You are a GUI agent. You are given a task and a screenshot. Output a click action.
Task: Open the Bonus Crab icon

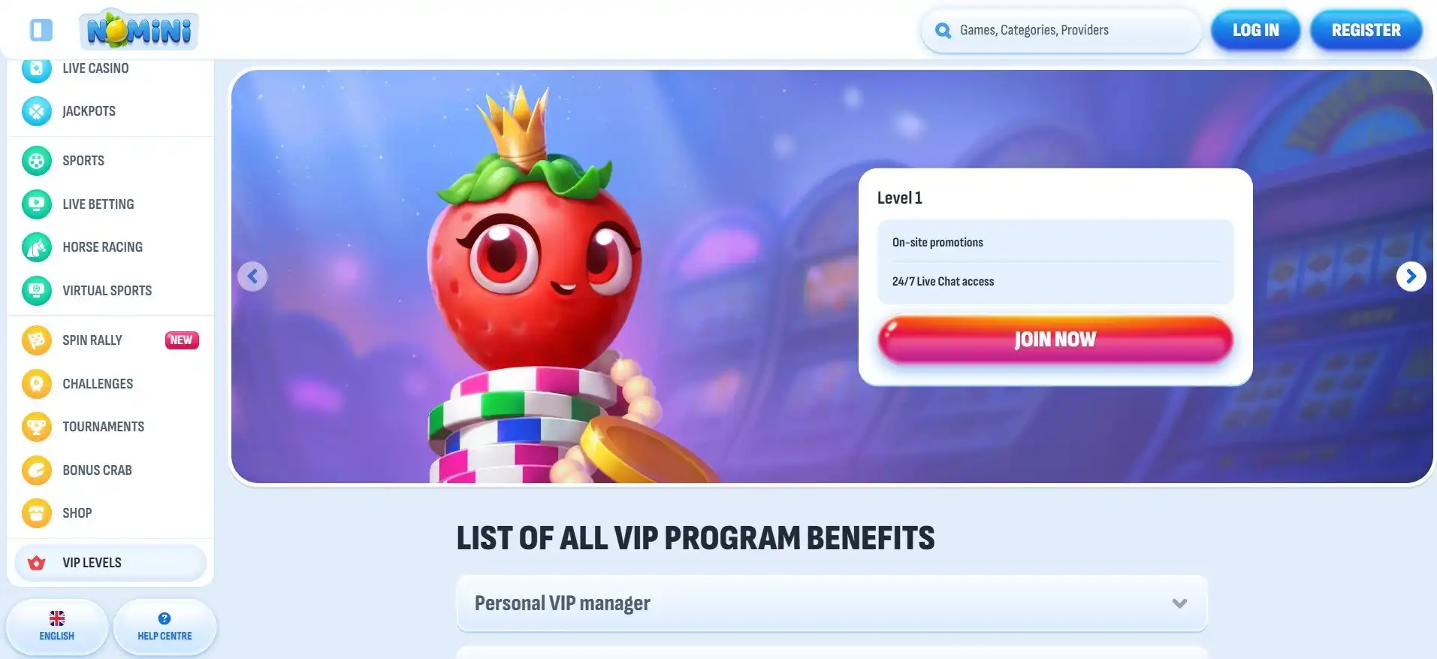pos(37,470)
